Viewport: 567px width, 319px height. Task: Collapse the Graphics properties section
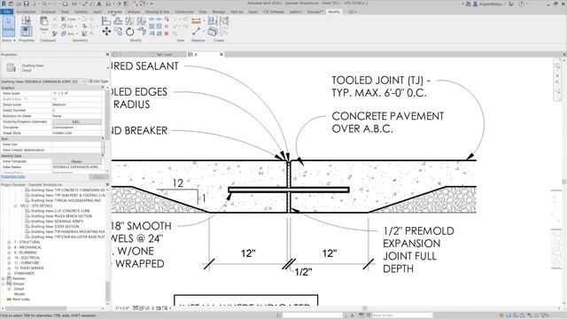[103, 88]
